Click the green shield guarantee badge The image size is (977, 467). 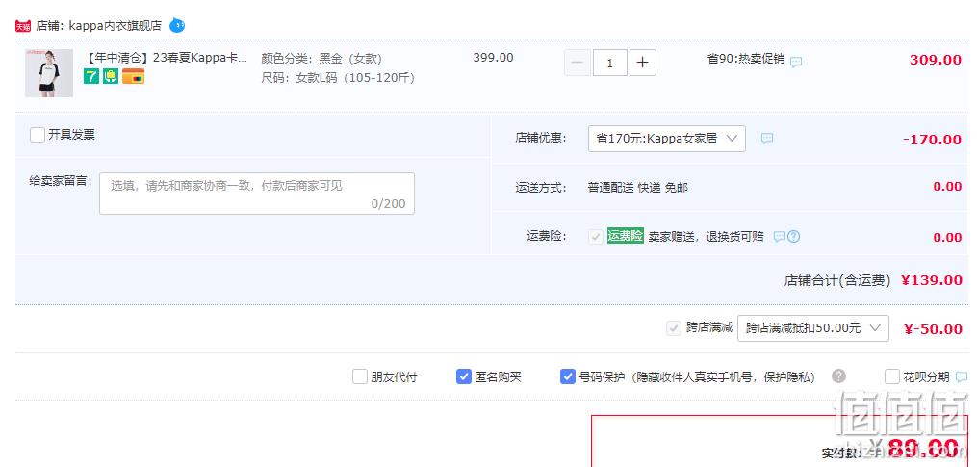pyautogui.click(x=111, y=76)
